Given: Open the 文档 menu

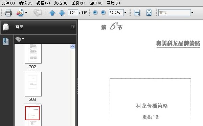Looking at the screenshot, I should [61, 3].
